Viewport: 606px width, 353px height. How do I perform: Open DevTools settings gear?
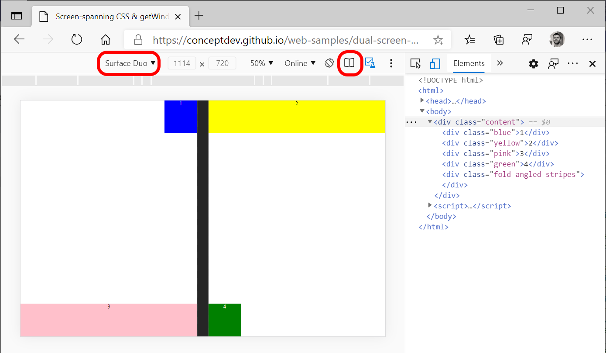[x=534, y=64]
